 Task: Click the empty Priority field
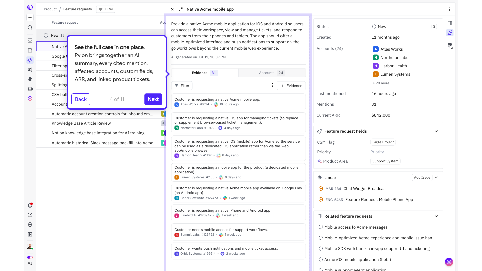(x=377, y=152)
